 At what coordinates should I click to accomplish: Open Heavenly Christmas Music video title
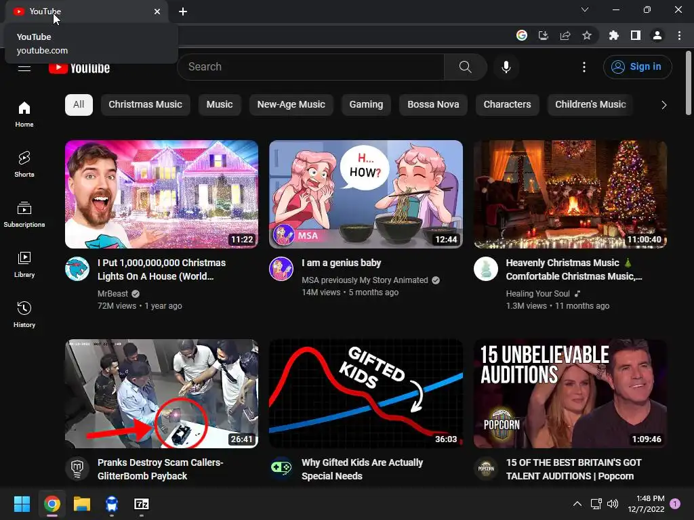coord(573,269)
